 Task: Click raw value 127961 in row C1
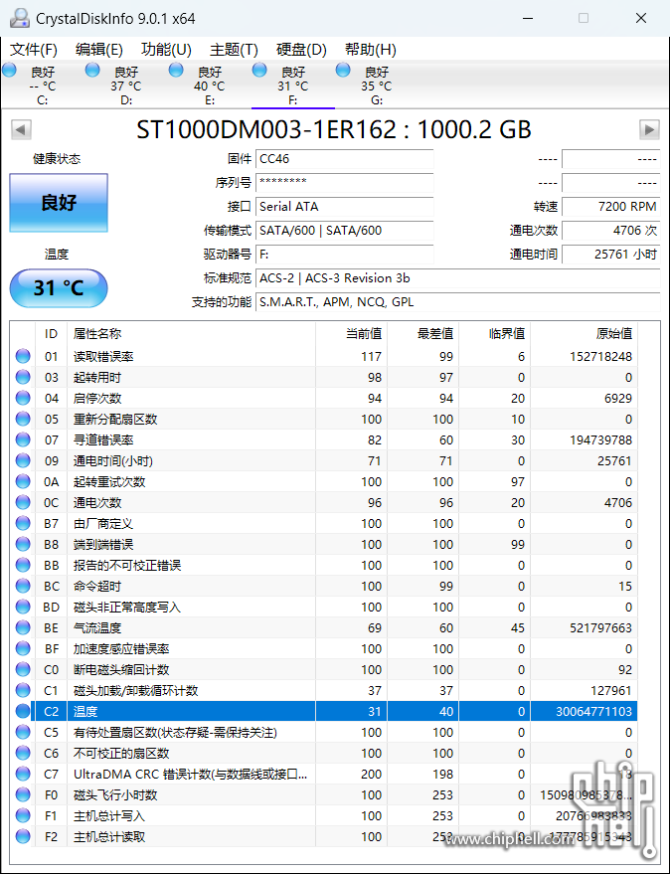611,691
